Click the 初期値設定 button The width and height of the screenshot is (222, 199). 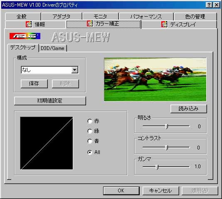(x=50, y=101)
